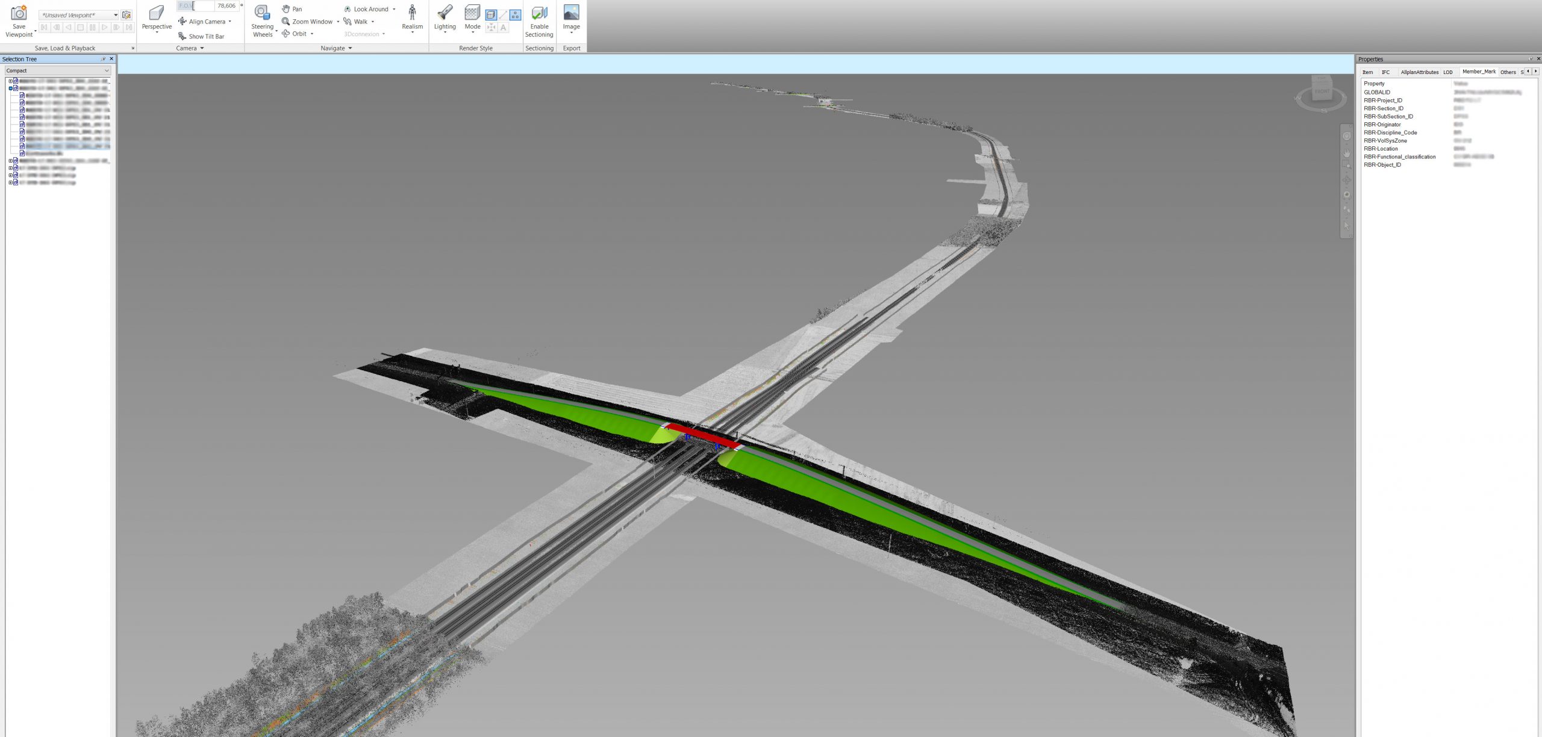Viewport: 1542px width, 737px height.
Task: Open the Steering Wheels tool
Action: click(x=262, y=13)
